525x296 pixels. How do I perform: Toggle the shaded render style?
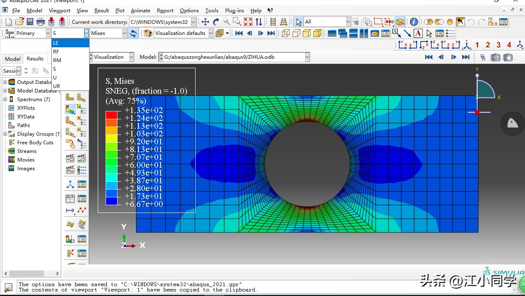point(317,33)
